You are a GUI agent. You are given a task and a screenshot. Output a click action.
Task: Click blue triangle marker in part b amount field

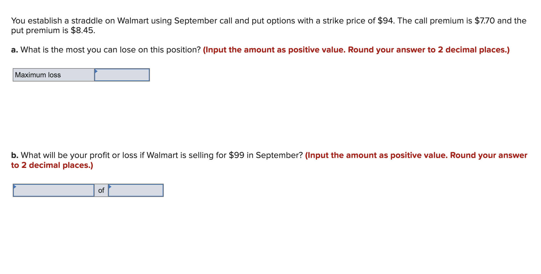(x=110, y=186)
